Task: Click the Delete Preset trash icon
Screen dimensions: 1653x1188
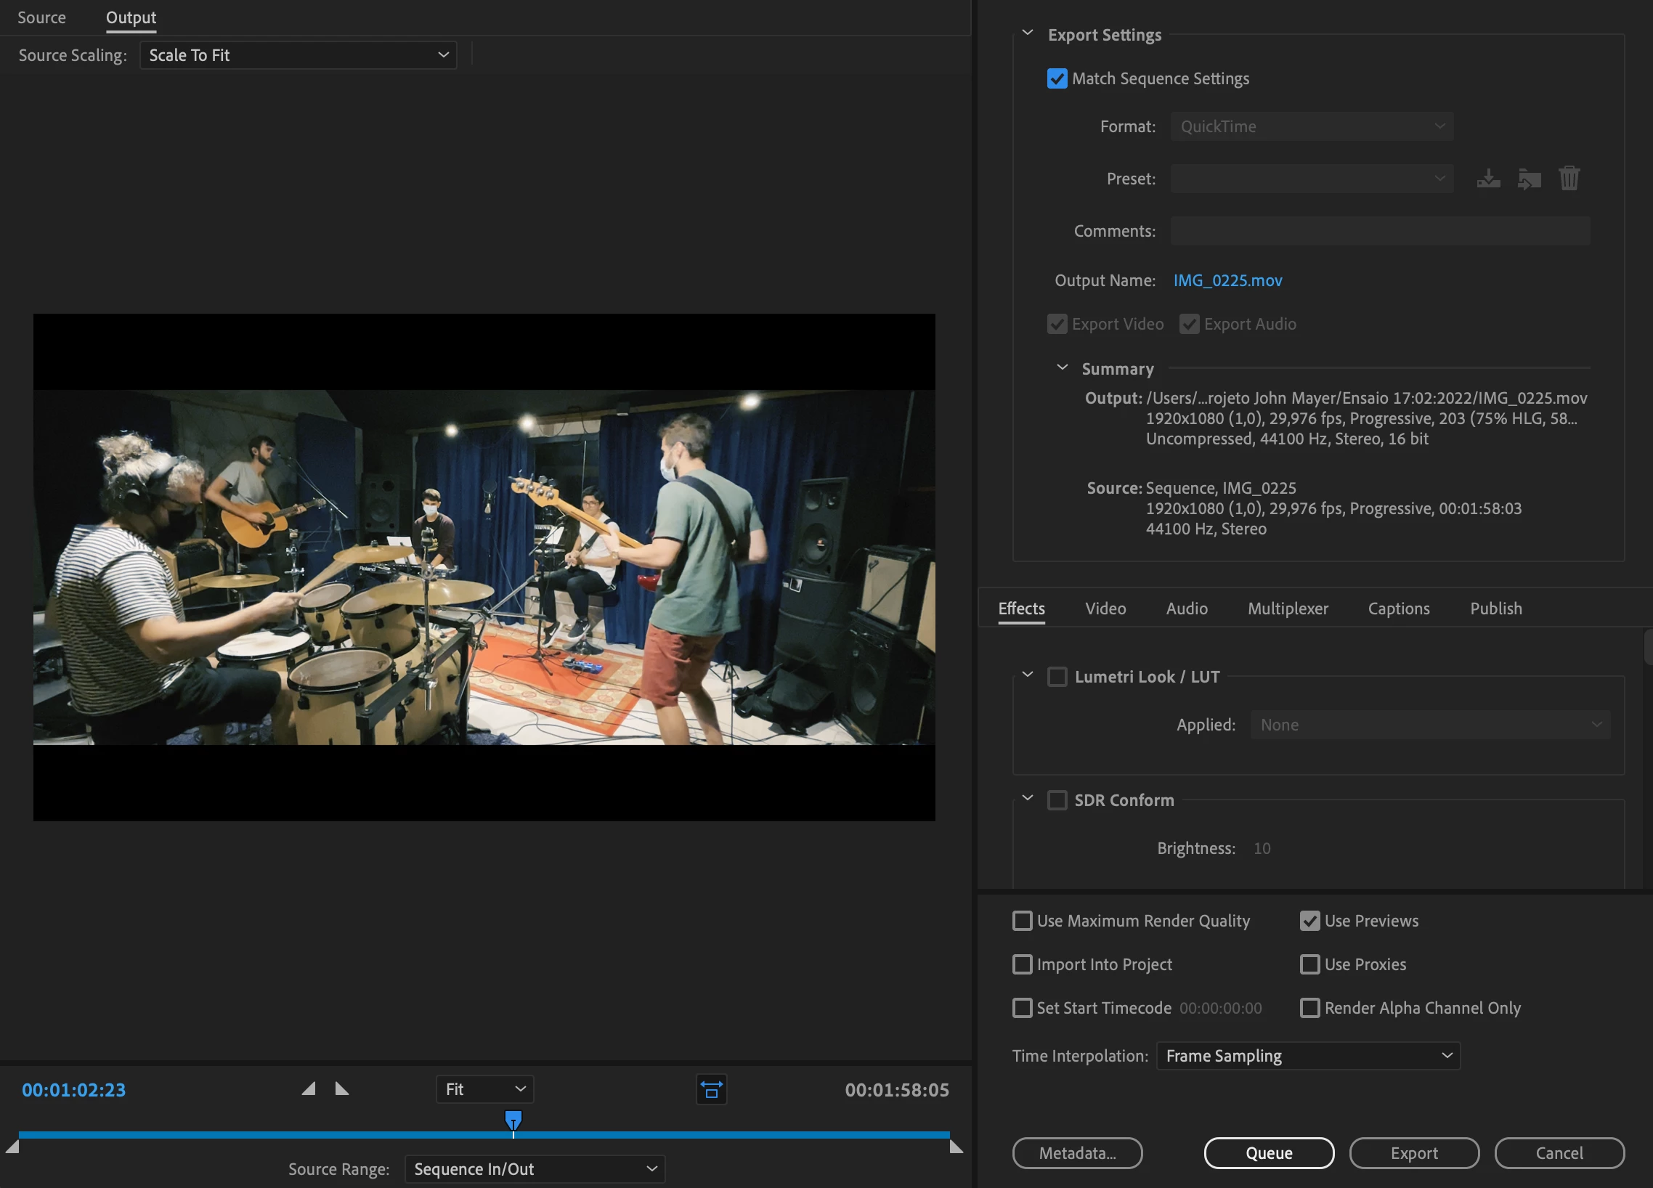Action: pyautogui.click(x=1569, y=179)
